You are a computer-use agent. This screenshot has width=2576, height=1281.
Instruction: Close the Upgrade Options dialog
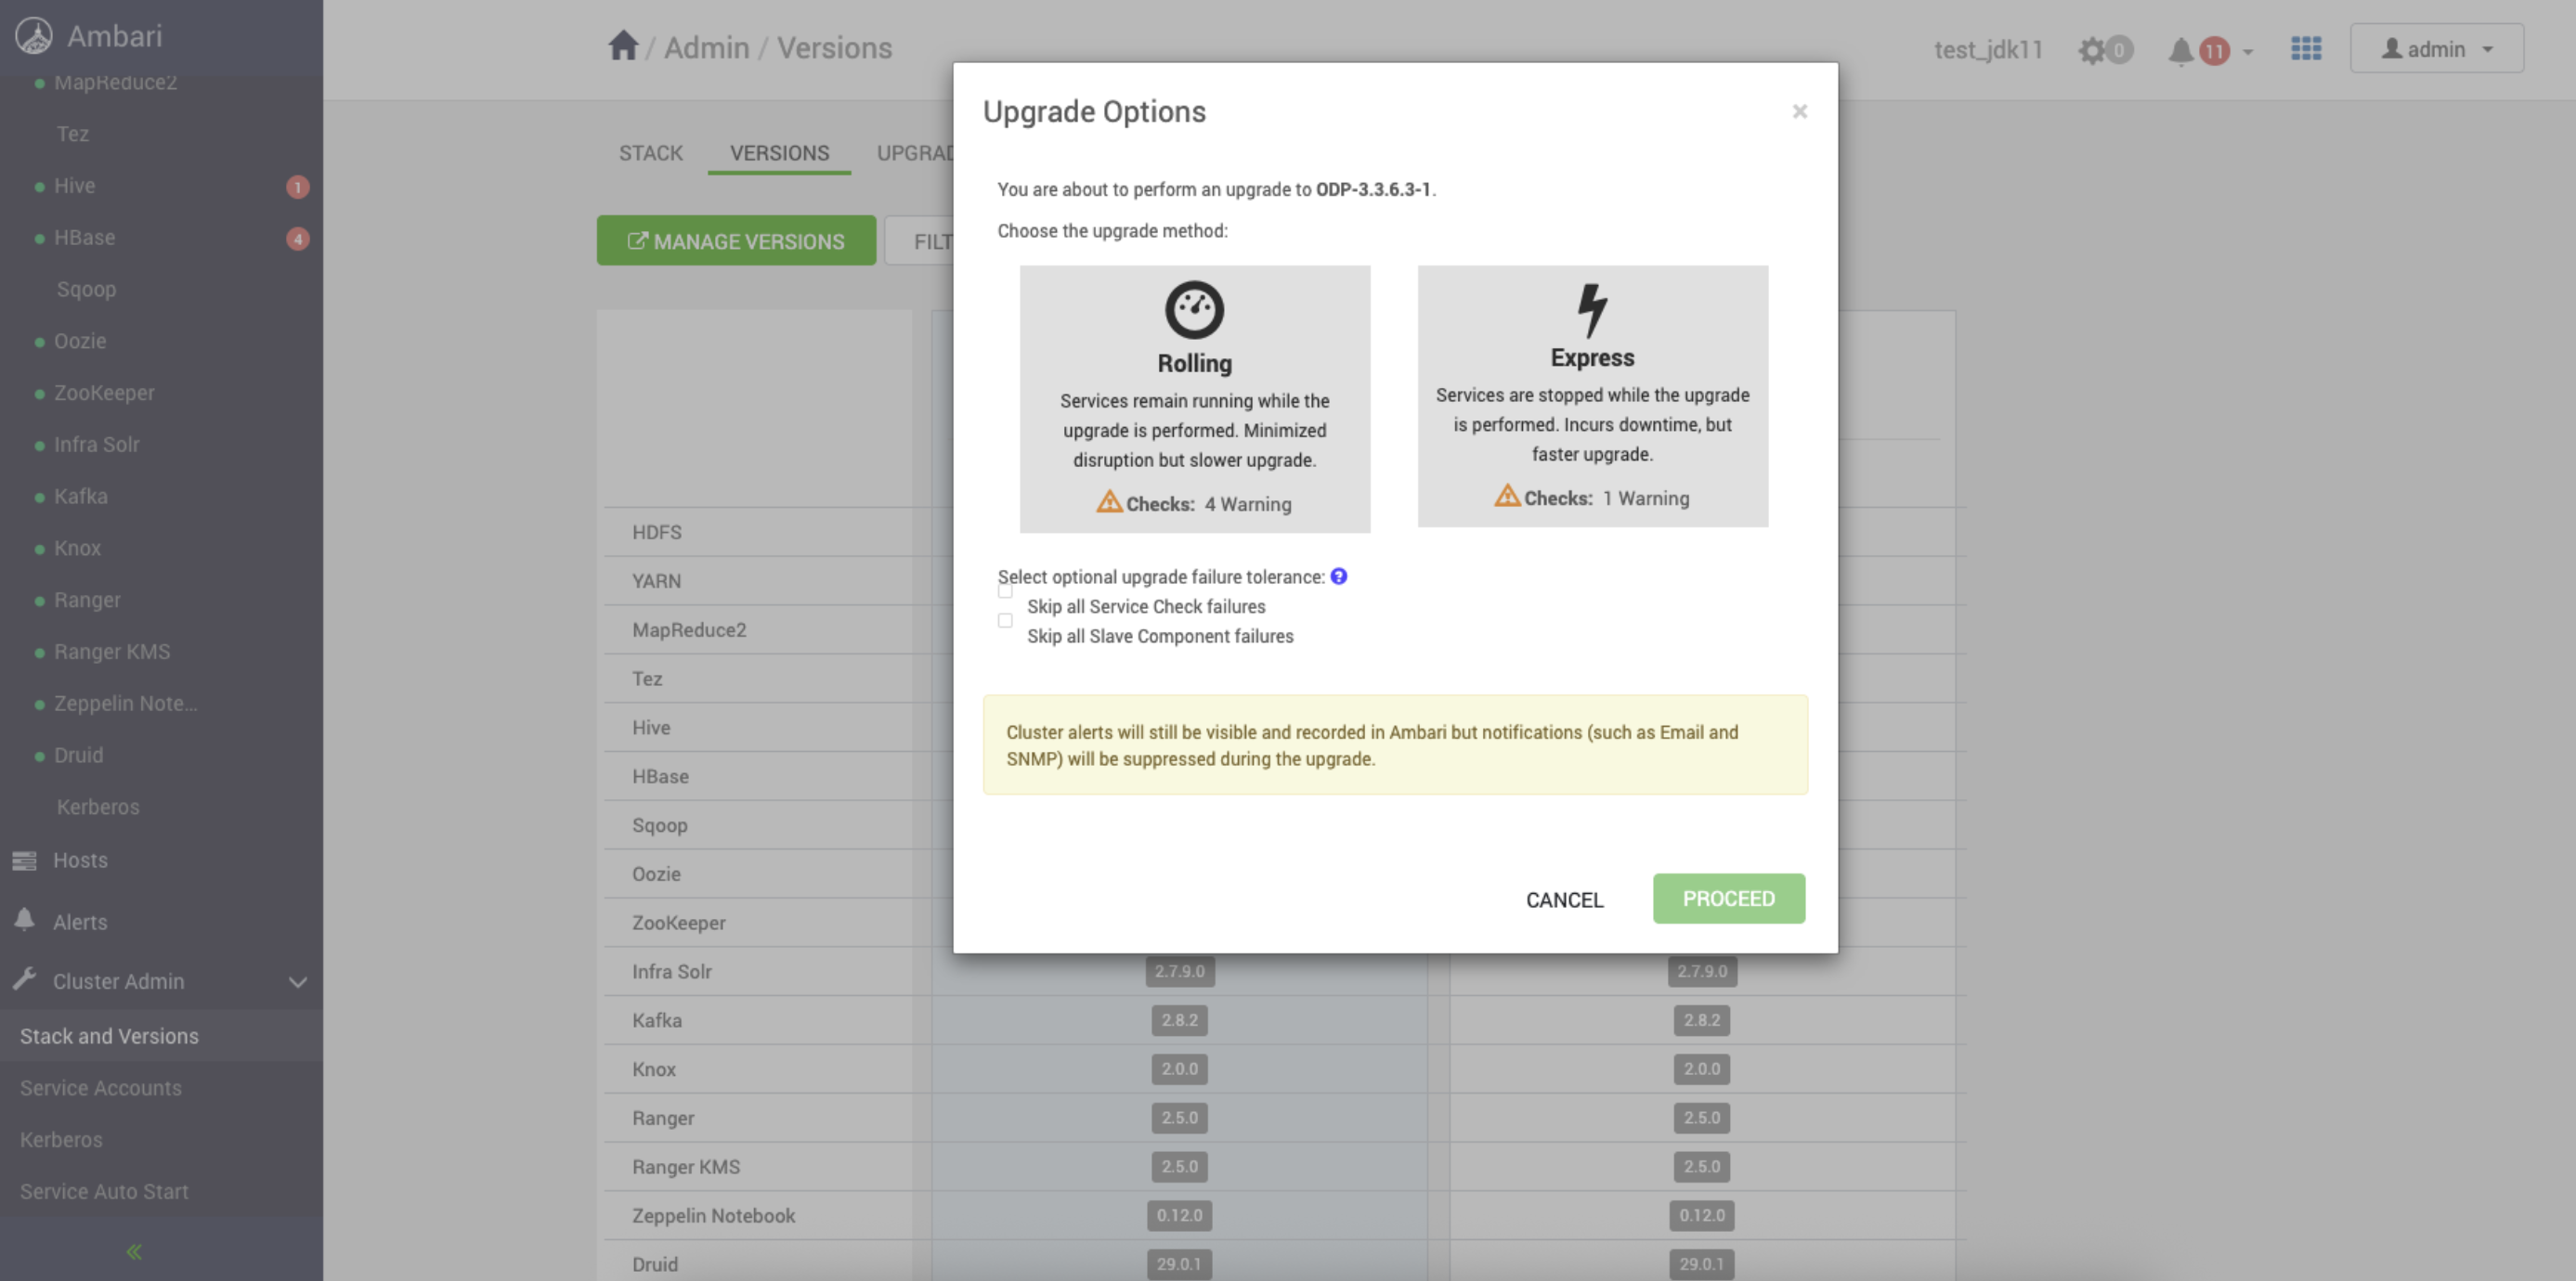[x=1799, y=111]
